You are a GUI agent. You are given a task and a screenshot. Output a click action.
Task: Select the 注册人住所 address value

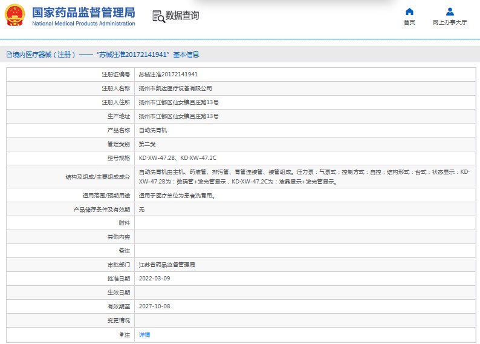[x=179, y=102]
